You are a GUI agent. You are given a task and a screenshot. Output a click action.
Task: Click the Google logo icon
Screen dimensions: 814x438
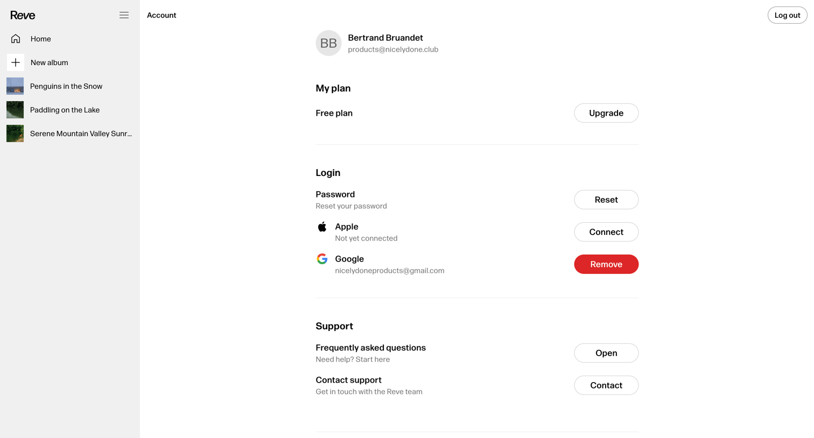(322, 259)
